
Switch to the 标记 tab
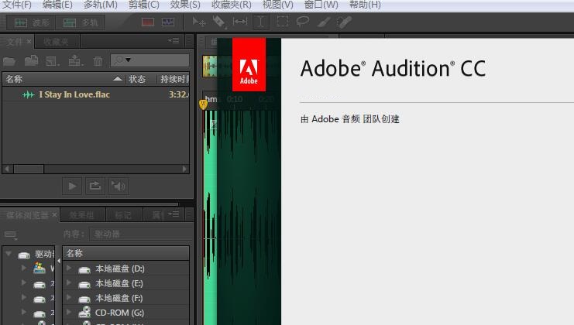[x=123, y=215]
